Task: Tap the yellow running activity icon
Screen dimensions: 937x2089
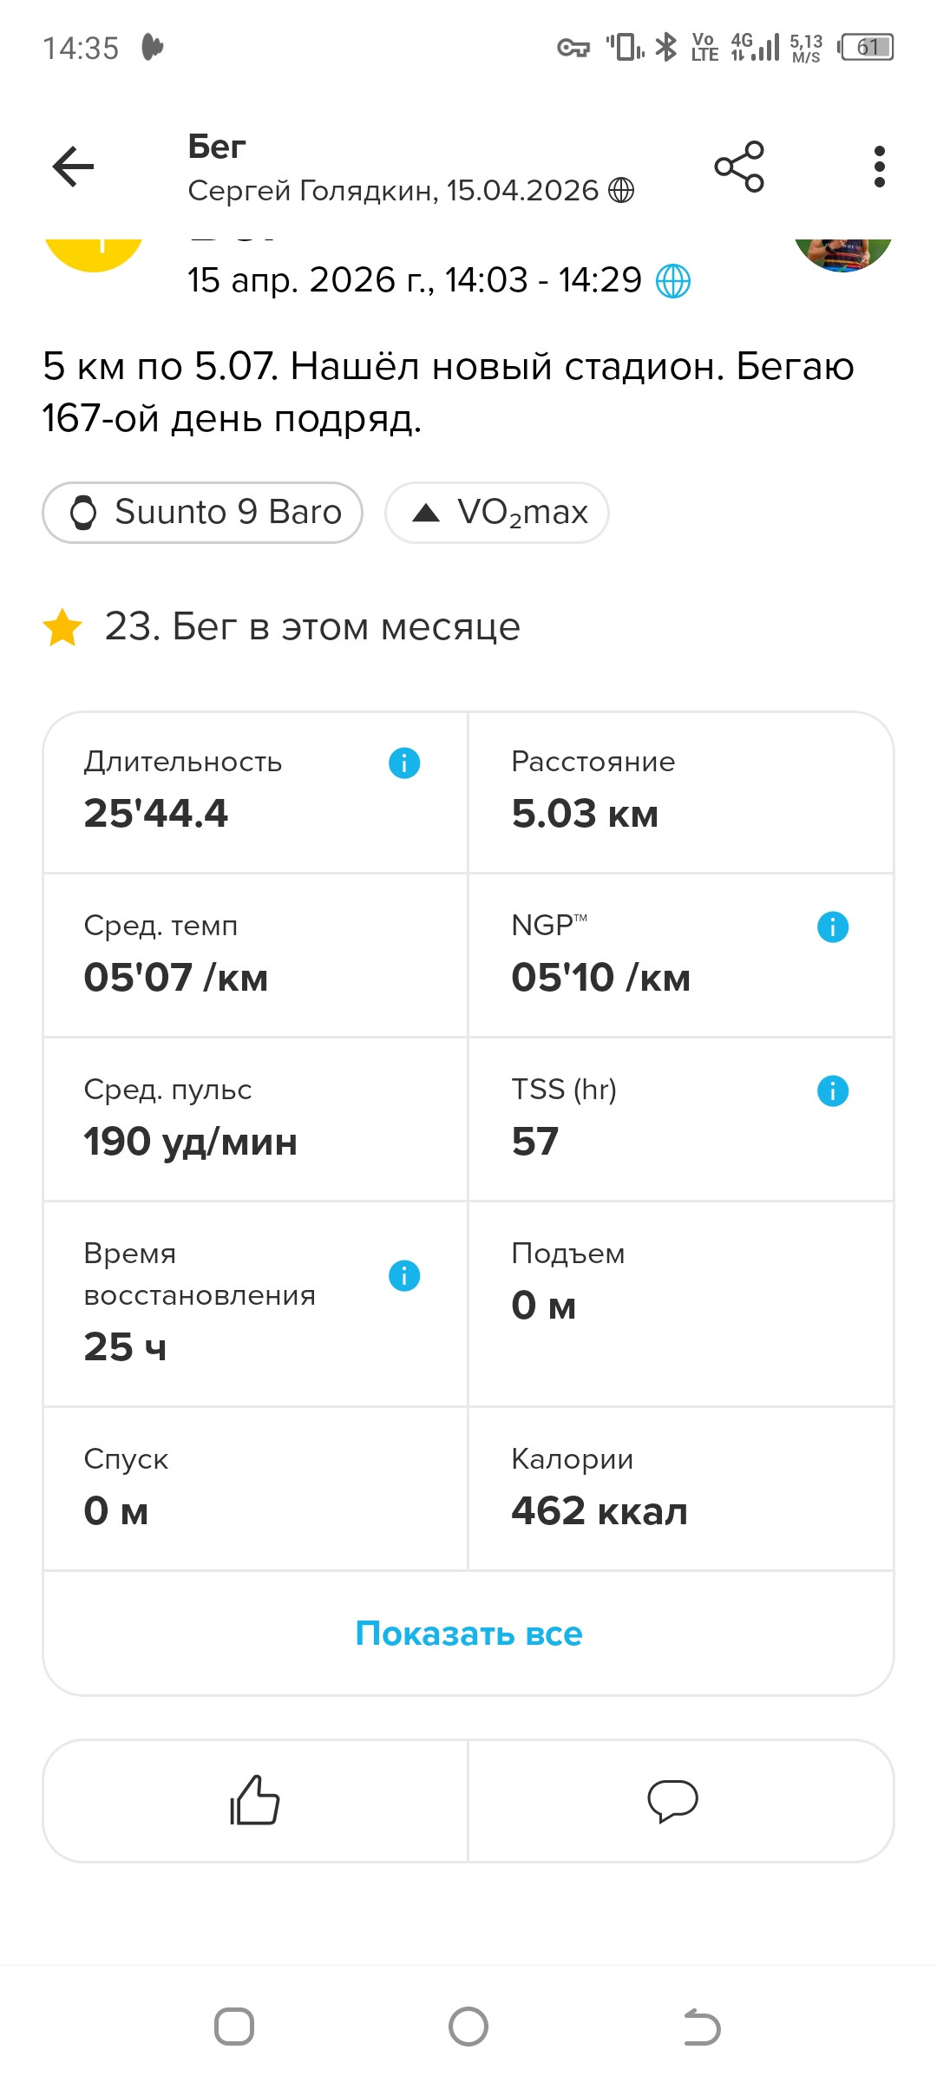Action: click(94, 255)
